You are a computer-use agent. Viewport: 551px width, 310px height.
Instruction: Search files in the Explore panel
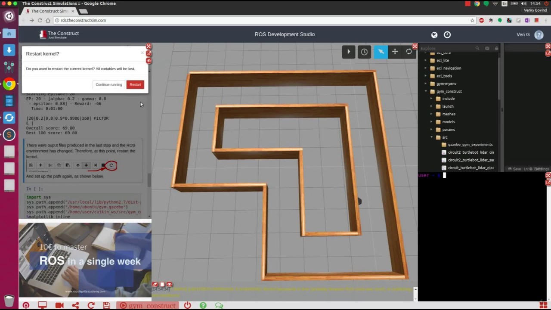click(477, 49)
